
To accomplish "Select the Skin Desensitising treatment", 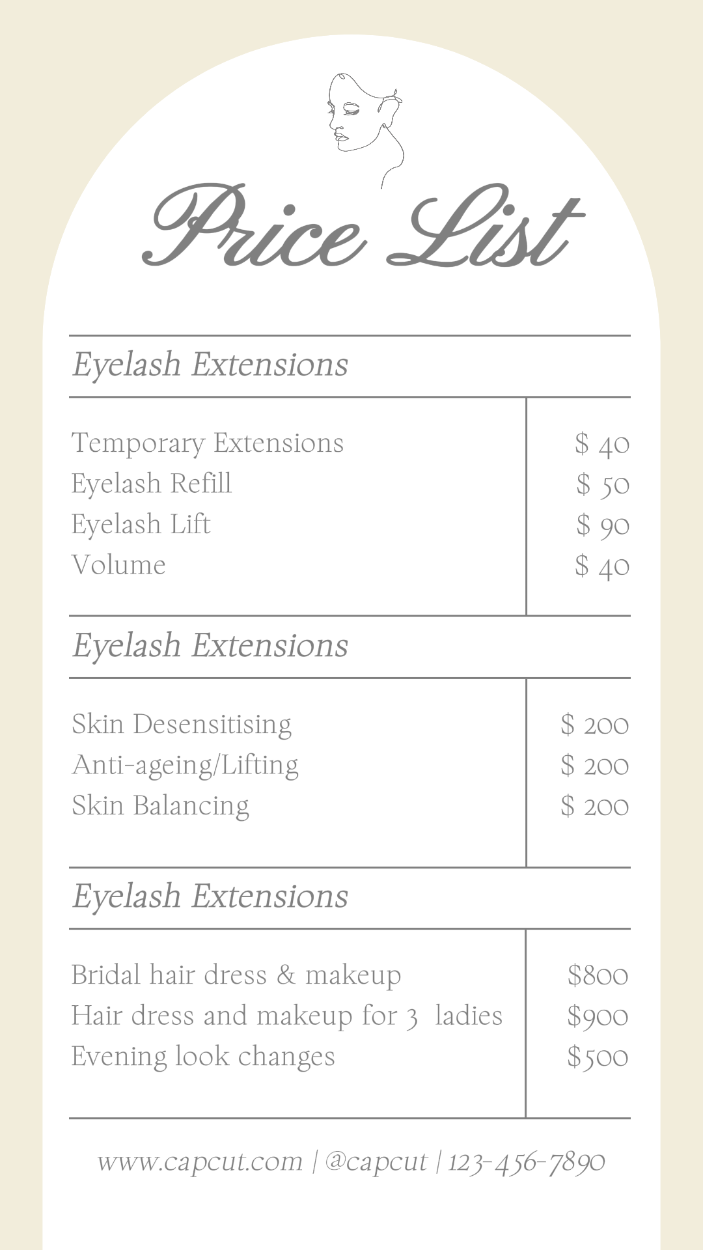I will pyautogui.click(x=182, y=725).
